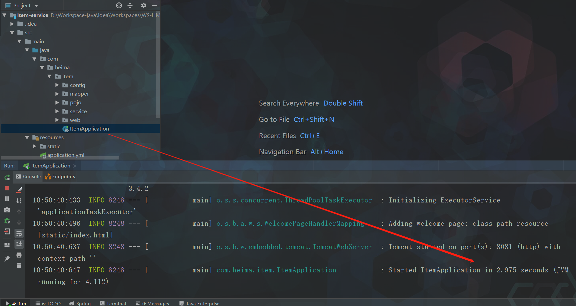The height and width of the screenshot is (306, 576).
Task: Switch to the Endpoints tab
Action: [60, 176]
